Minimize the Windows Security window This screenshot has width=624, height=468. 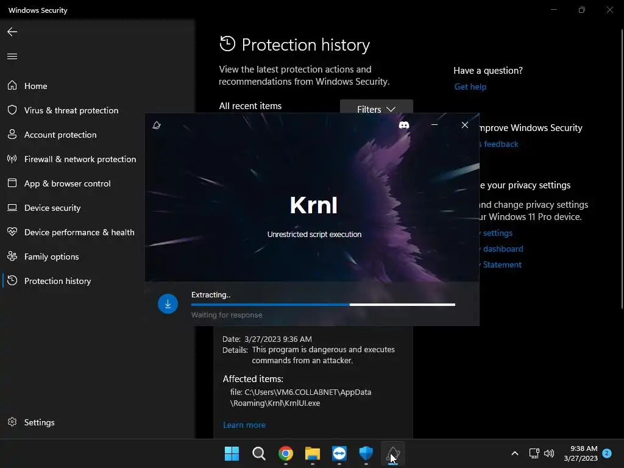(x=553, y=10)
